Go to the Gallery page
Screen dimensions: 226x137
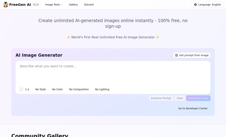point(73,5)
